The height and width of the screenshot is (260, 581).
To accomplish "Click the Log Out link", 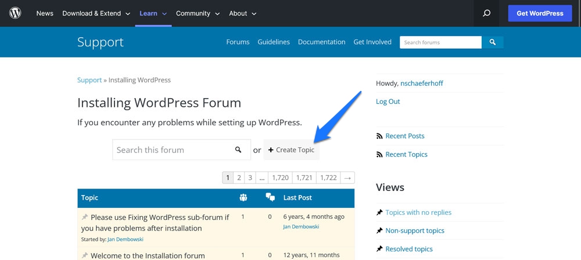I will [388, 102].
